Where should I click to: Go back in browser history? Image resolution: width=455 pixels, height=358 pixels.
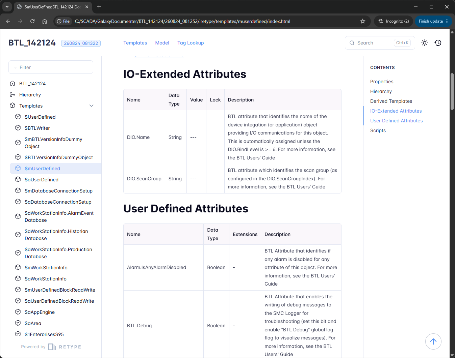coord(8,21)
